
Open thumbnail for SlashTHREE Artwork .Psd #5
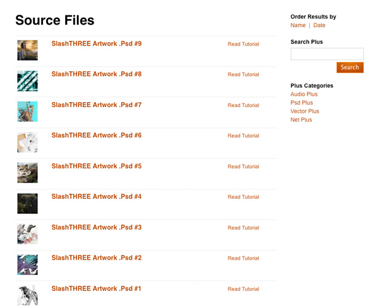tap(27, 172)
